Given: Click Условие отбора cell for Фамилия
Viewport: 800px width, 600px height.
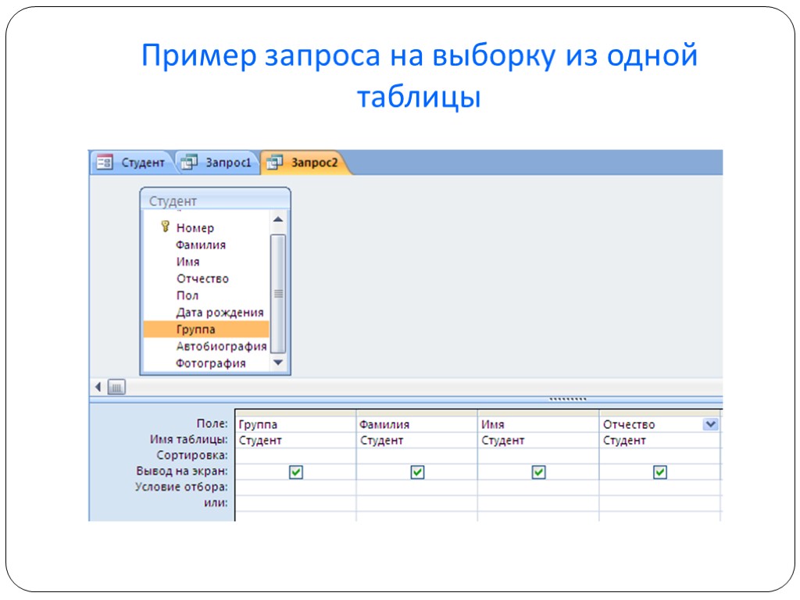Looking at the screenshot, I should pyautogui.click(x=417, y=487).
